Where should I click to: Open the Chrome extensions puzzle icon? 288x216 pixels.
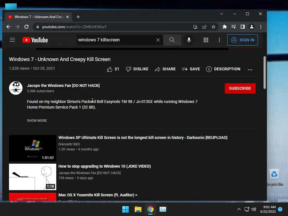click(225, 27)
